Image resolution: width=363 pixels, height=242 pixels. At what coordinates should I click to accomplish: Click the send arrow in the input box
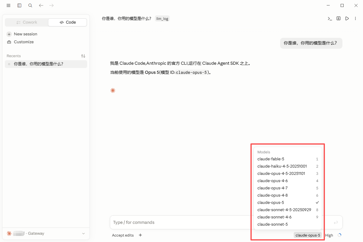(x=336, y=222)
